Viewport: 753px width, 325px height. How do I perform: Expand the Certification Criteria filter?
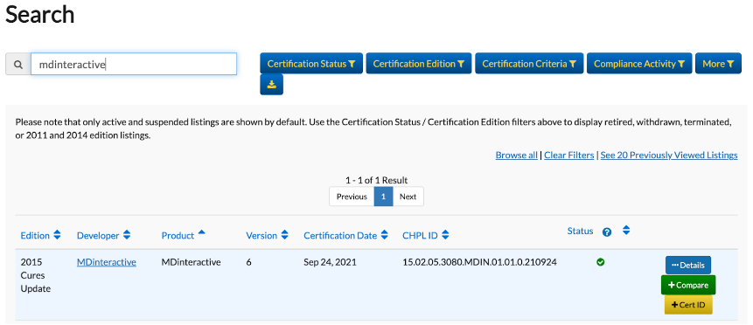point(529,64)
